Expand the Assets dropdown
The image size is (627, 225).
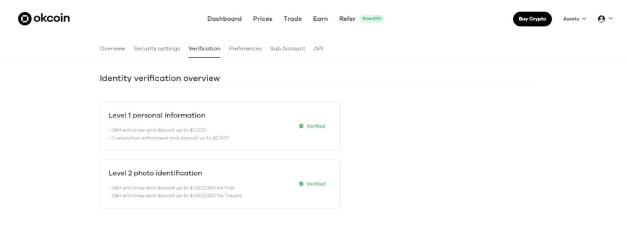pos(574,19)
